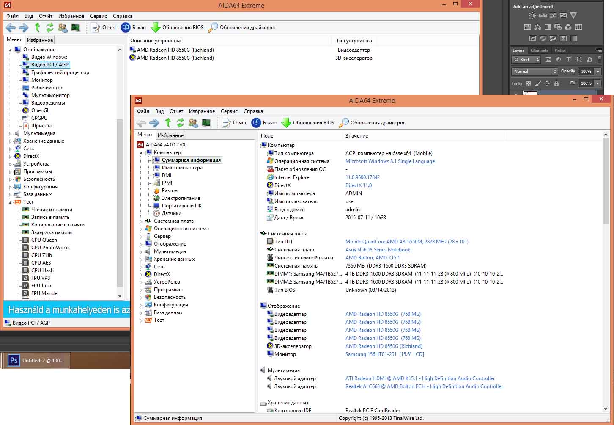The width and height of the screenshot is (614, 425).
Task: Add a Posterize adjustment layer
Action: coord(543,38)
